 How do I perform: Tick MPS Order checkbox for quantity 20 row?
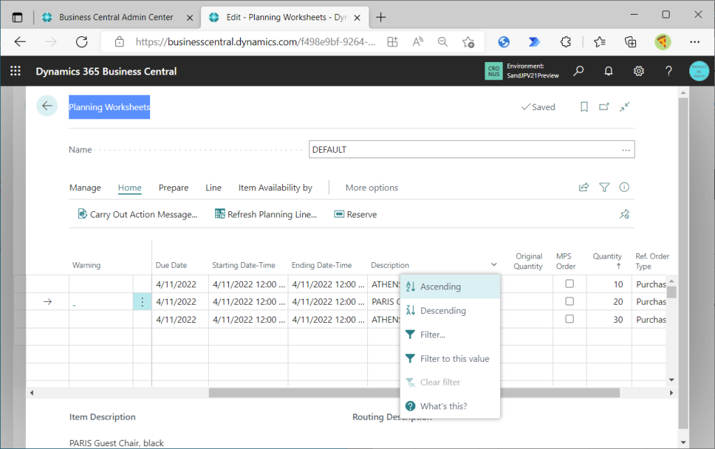click(570, 301)
